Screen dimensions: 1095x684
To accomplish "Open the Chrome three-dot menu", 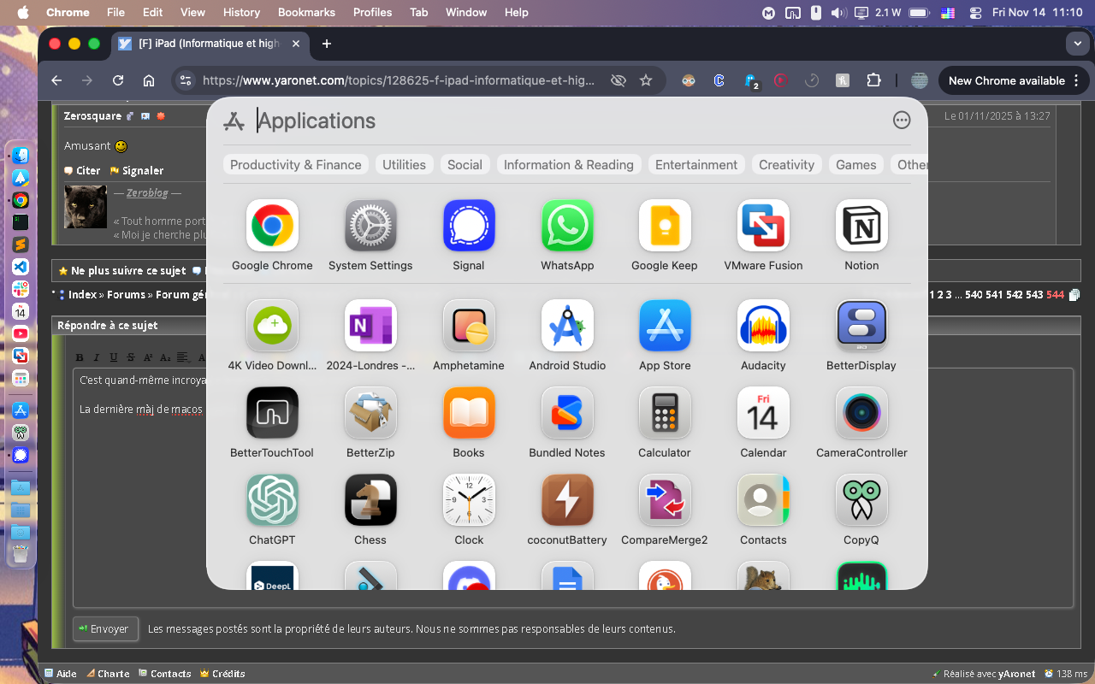I will pyautogui.click(x=1077, y=80).
